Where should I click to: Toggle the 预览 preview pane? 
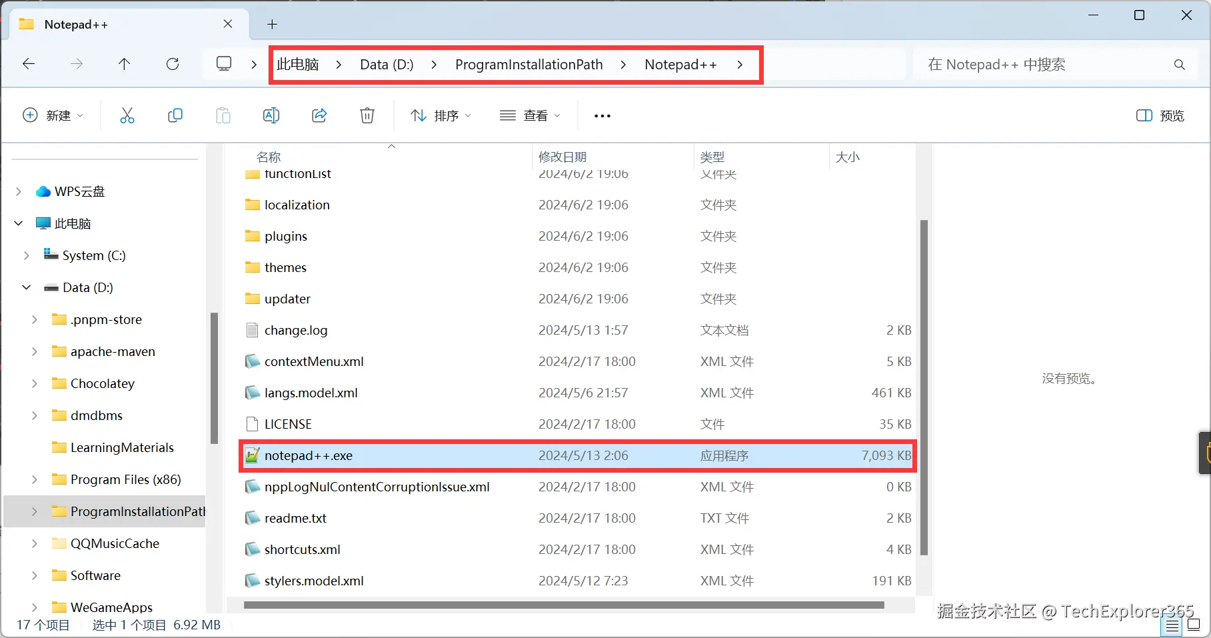tap(1160, 116)
